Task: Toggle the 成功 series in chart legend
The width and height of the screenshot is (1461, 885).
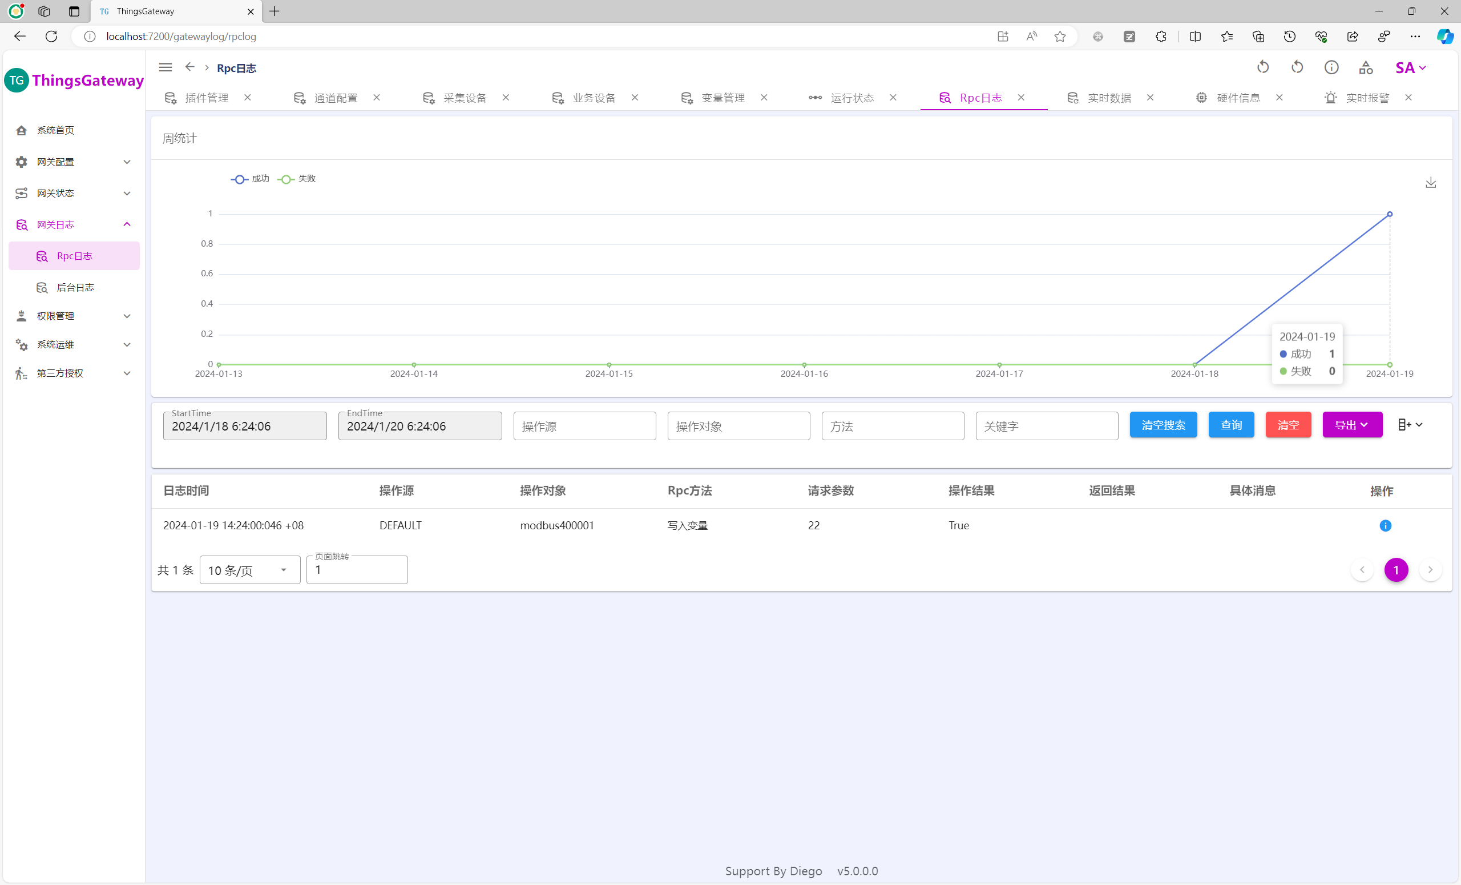Action: (x=250, y=179)
